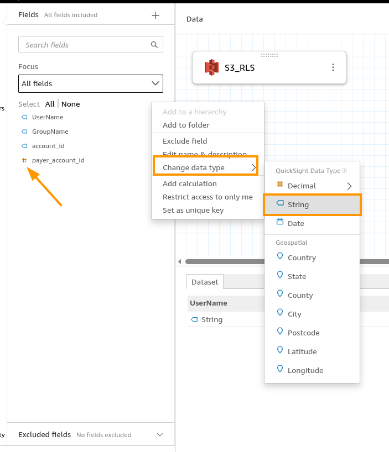This screenshot has height=452, width=389.
Task: Select the payer_account_id field name
Action: (x=58, y=160)
